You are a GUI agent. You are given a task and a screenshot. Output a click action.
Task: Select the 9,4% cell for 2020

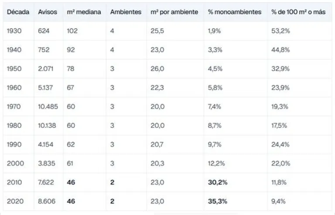point(278,201)
